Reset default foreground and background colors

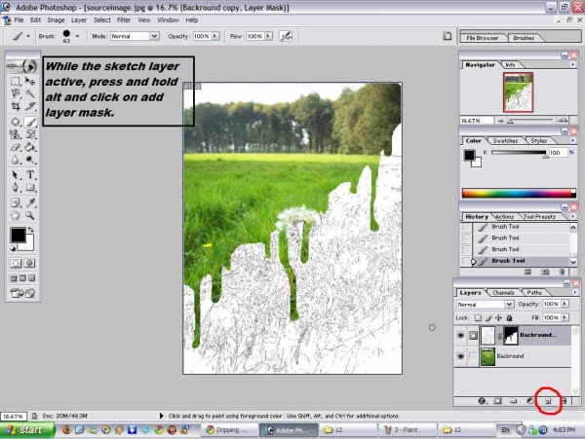tap(13, 248)
